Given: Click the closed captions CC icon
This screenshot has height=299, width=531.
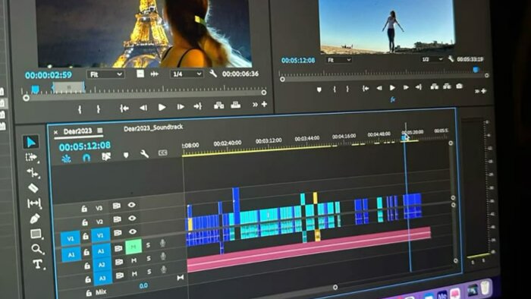Looking at the screenshot, I should point(162,153).
